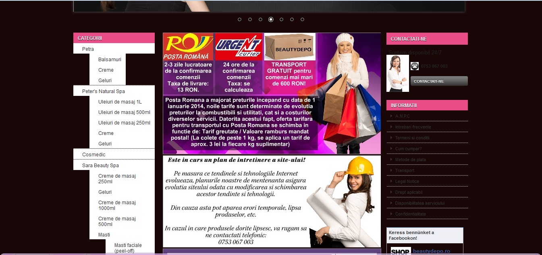Open Creme de masaj 500ml
This screenshot has width=542, height=255.
coord(117,222)
